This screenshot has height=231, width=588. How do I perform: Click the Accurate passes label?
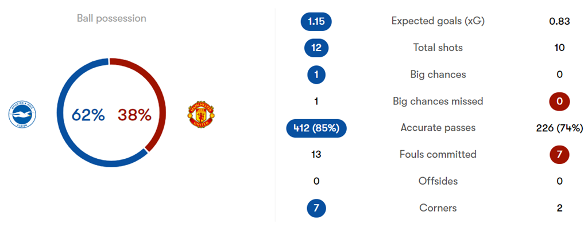click(x=438, y=128)
